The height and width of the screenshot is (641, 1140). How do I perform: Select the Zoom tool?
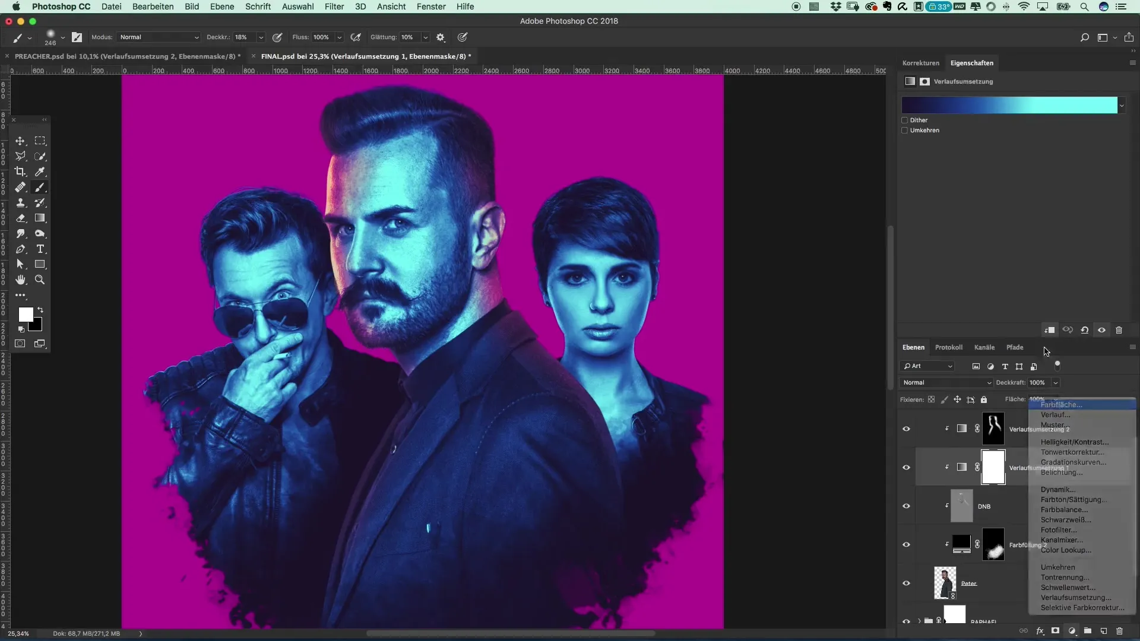coord(40,280)
